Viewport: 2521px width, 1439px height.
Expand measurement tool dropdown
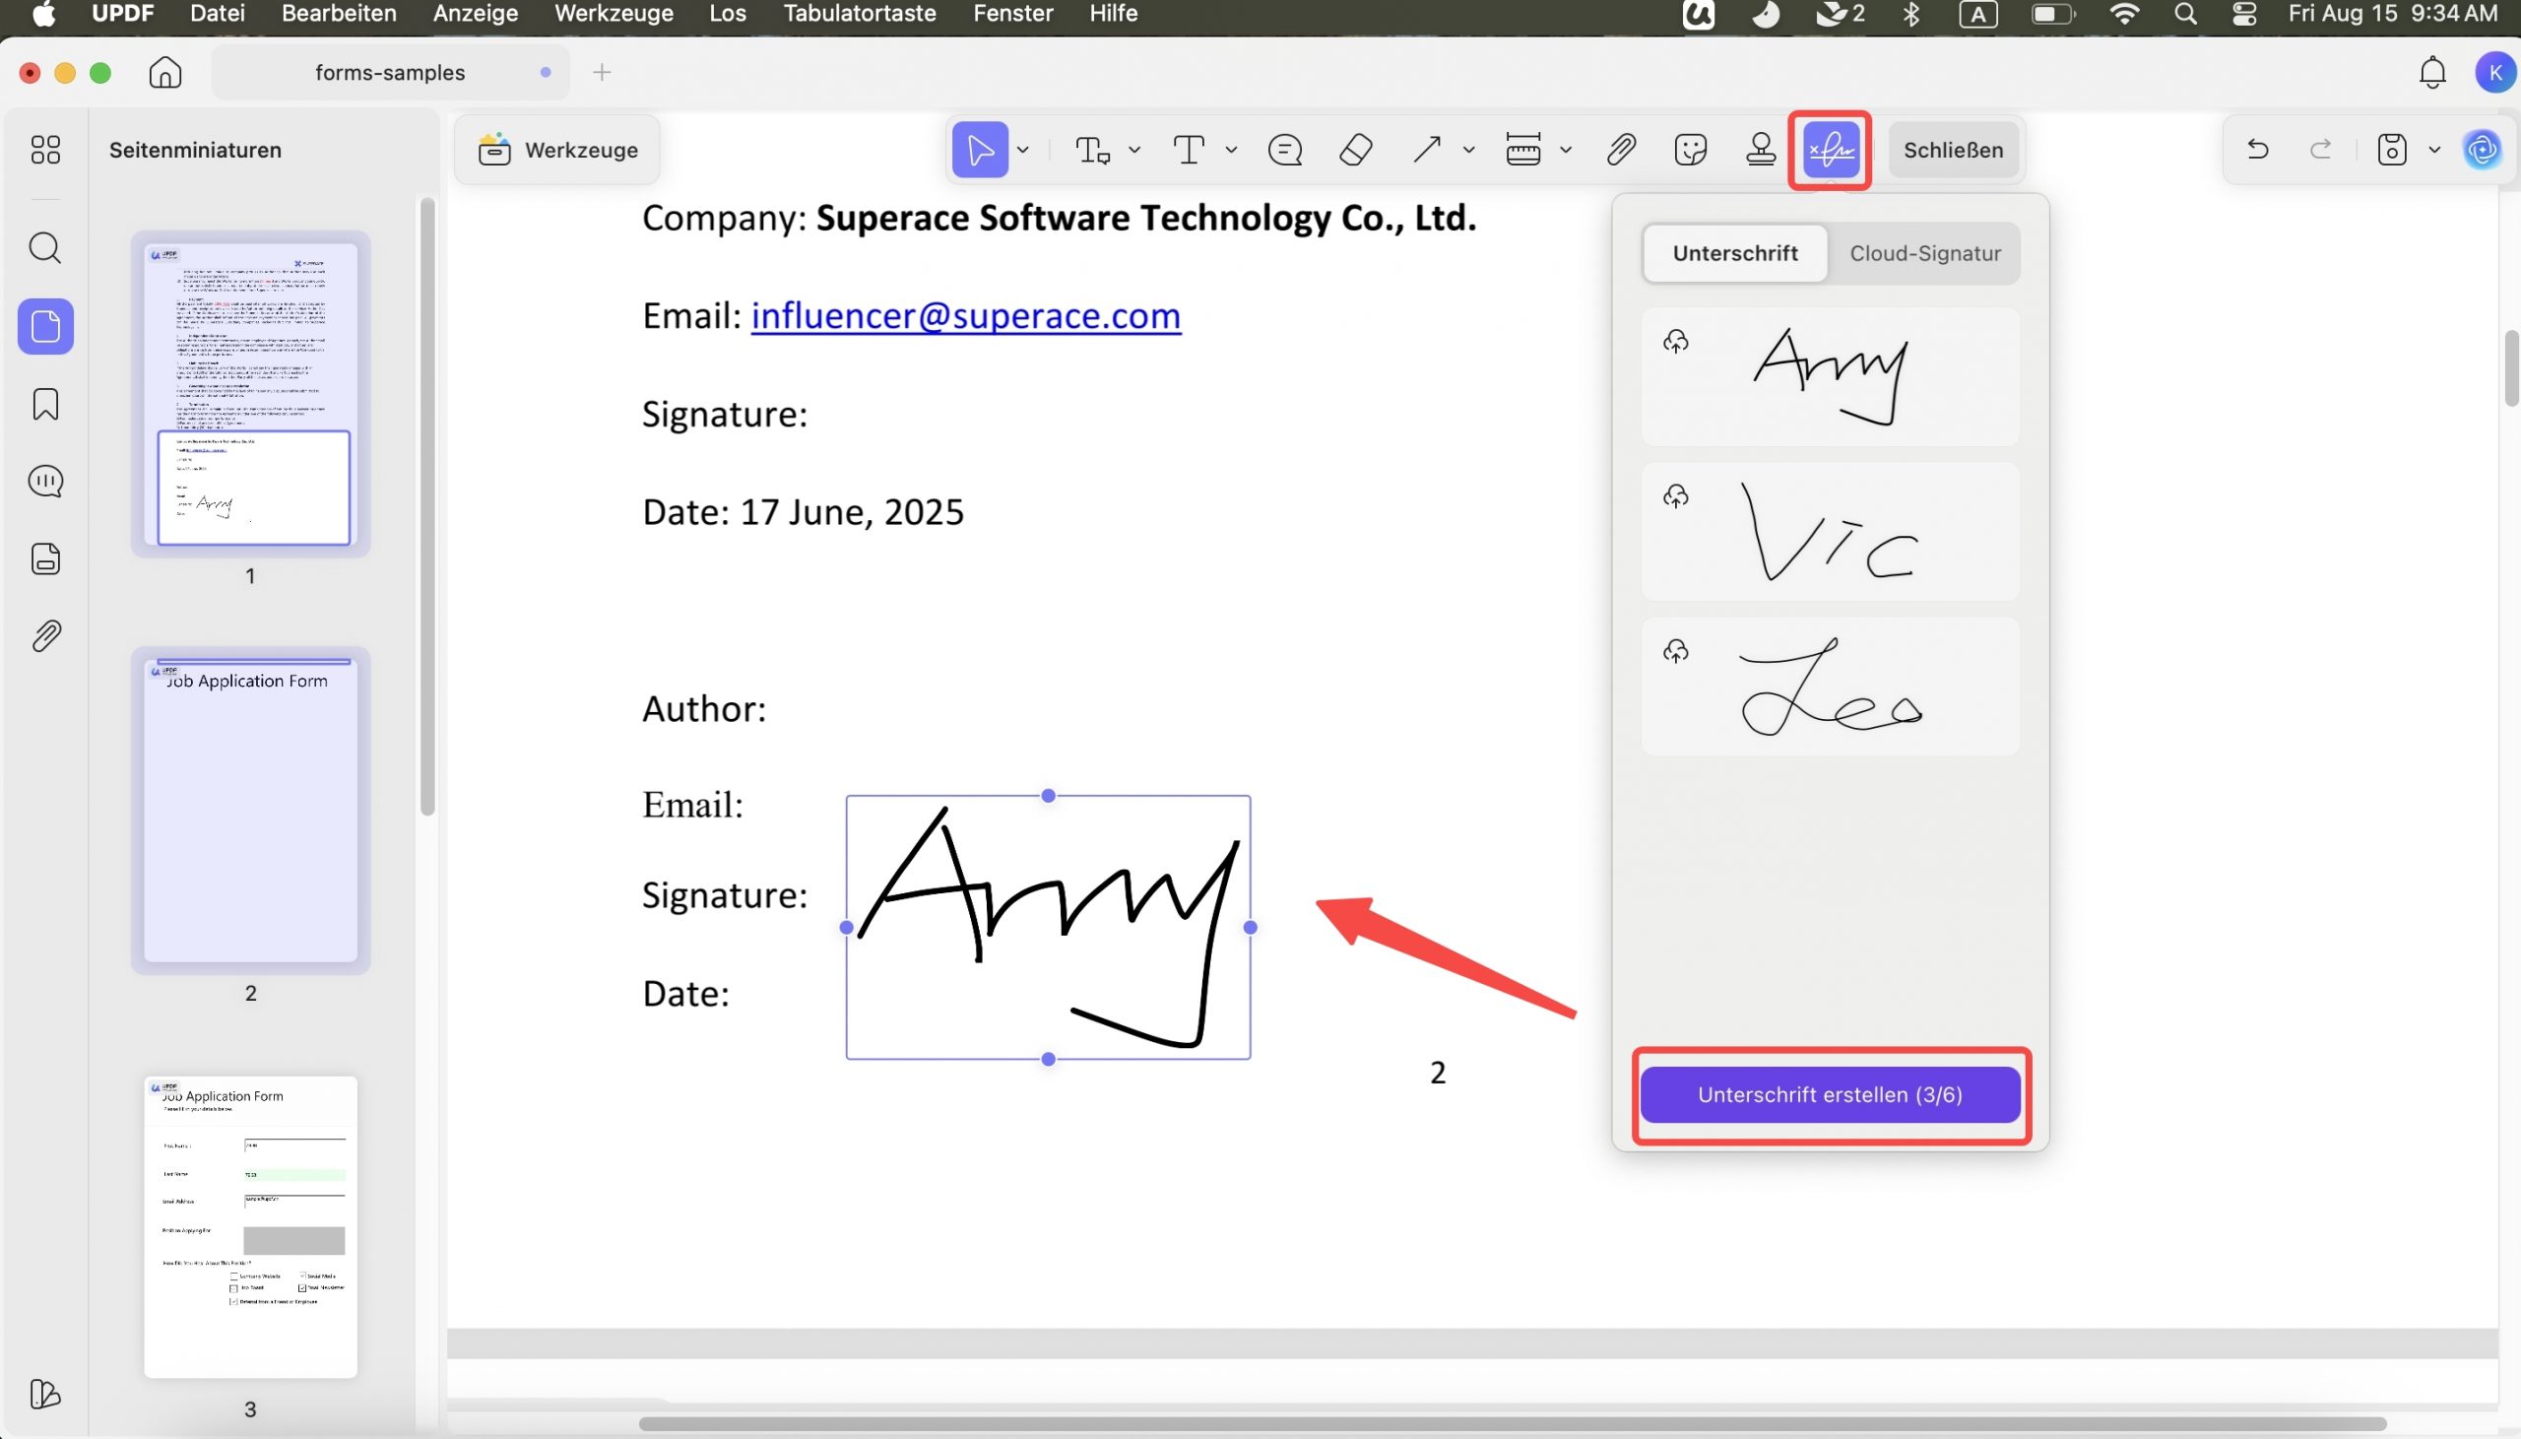1566,151
